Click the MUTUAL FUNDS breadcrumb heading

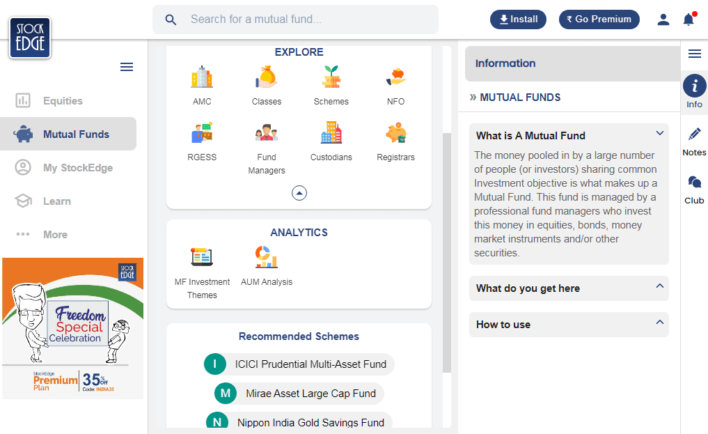(x=520, y=97)
